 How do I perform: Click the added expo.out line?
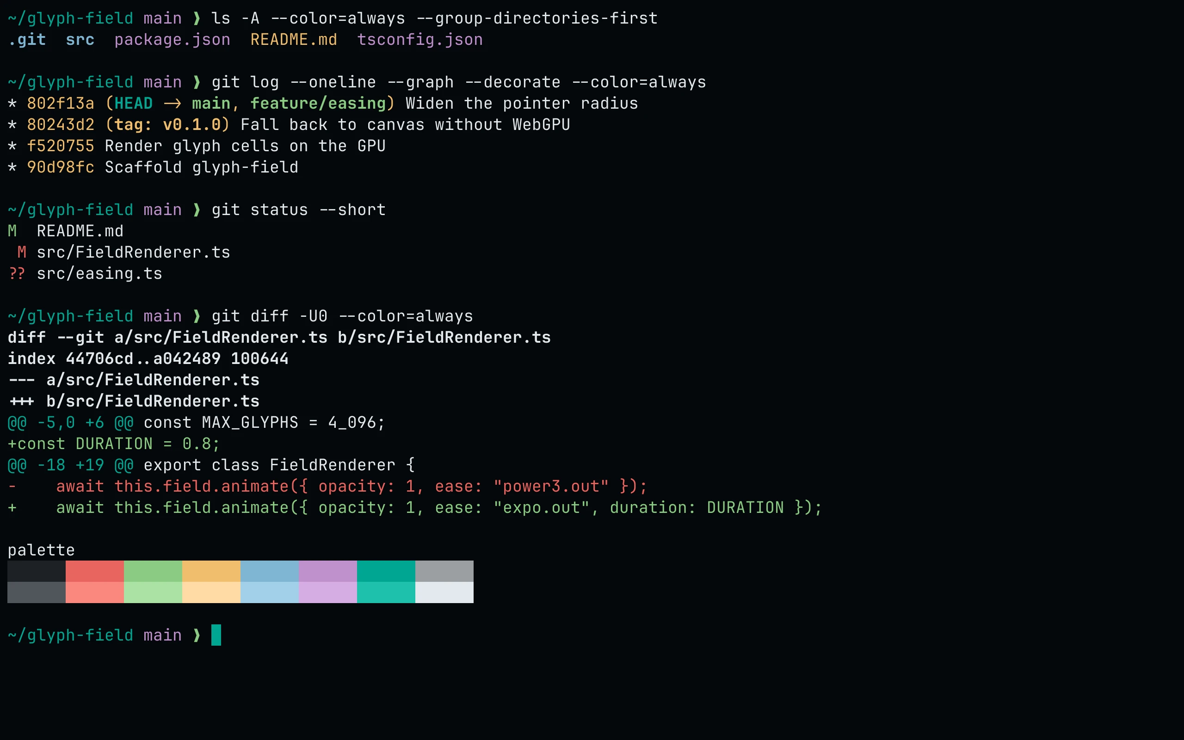point(415,508)
